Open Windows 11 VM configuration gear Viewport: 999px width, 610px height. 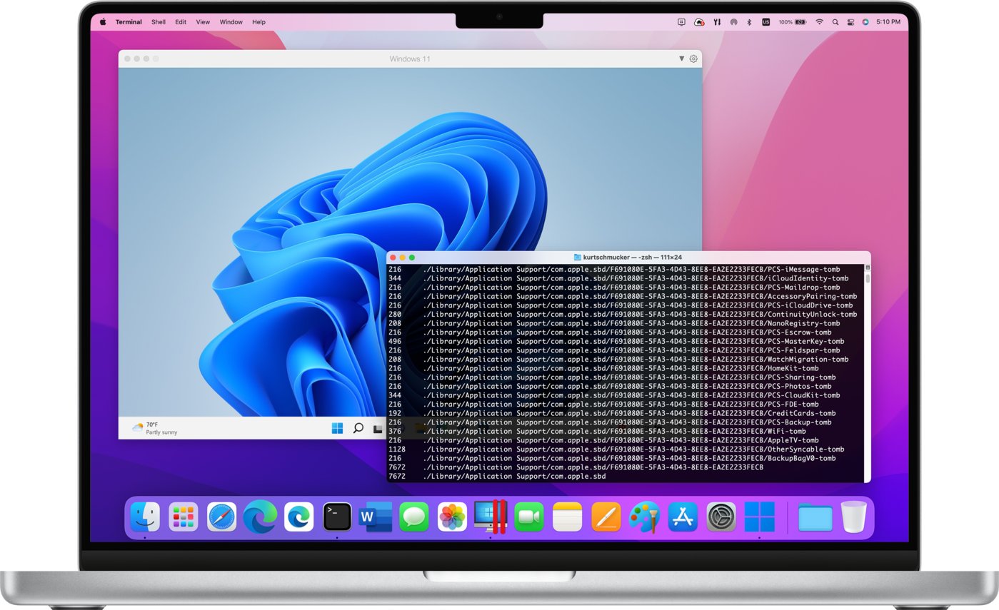(693, 59)
